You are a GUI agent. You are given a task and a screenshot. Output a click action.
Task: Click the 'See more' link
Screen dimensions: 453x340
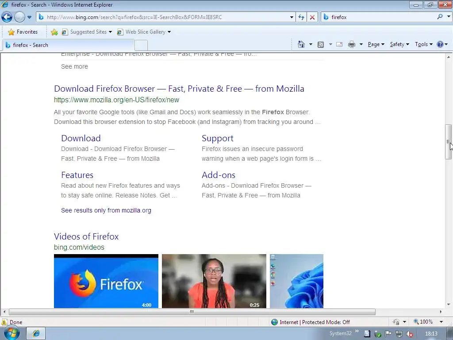[74, 66]
